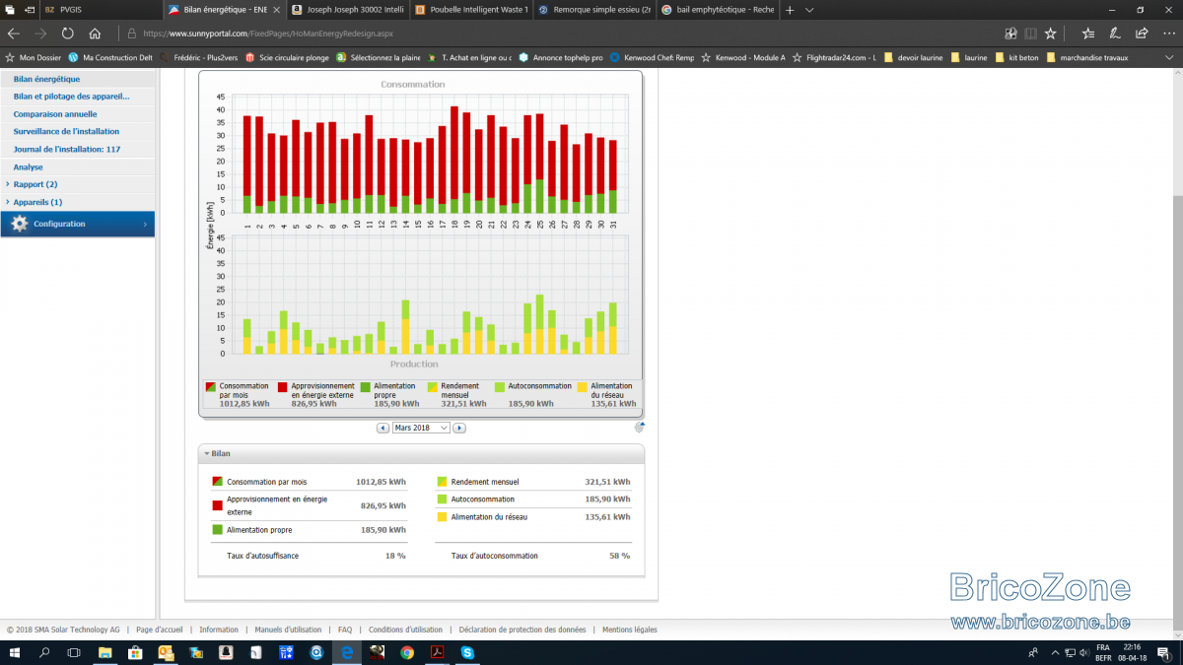Image resolution: width=1183 pixels, height=665 pixels.
Task: Open the new tab plus button
Action: tap(790, 9)
